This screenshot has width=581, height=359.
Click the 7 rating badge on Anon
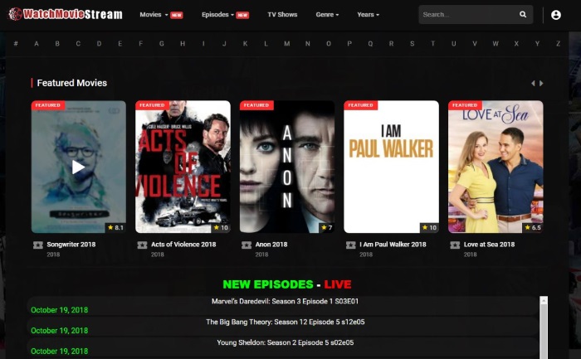[x=327, y=228]
